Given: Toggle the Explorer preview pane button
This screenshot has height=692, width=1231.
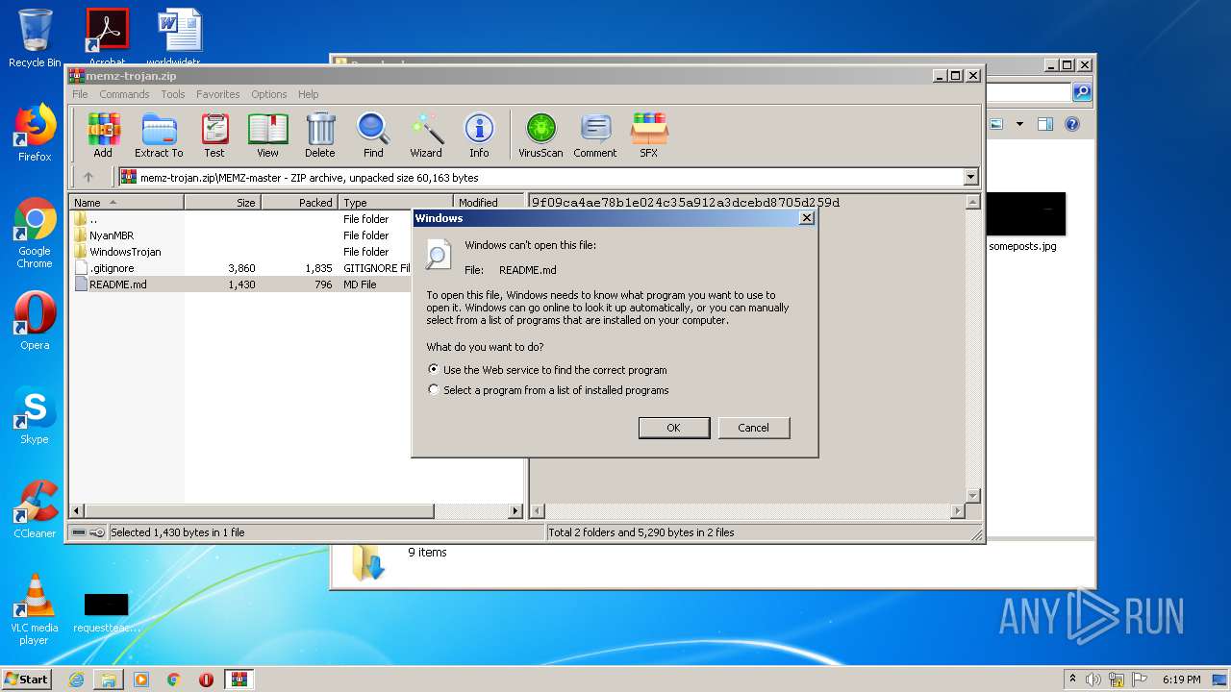Looking at the screenshot, I should coord(1045,124).
